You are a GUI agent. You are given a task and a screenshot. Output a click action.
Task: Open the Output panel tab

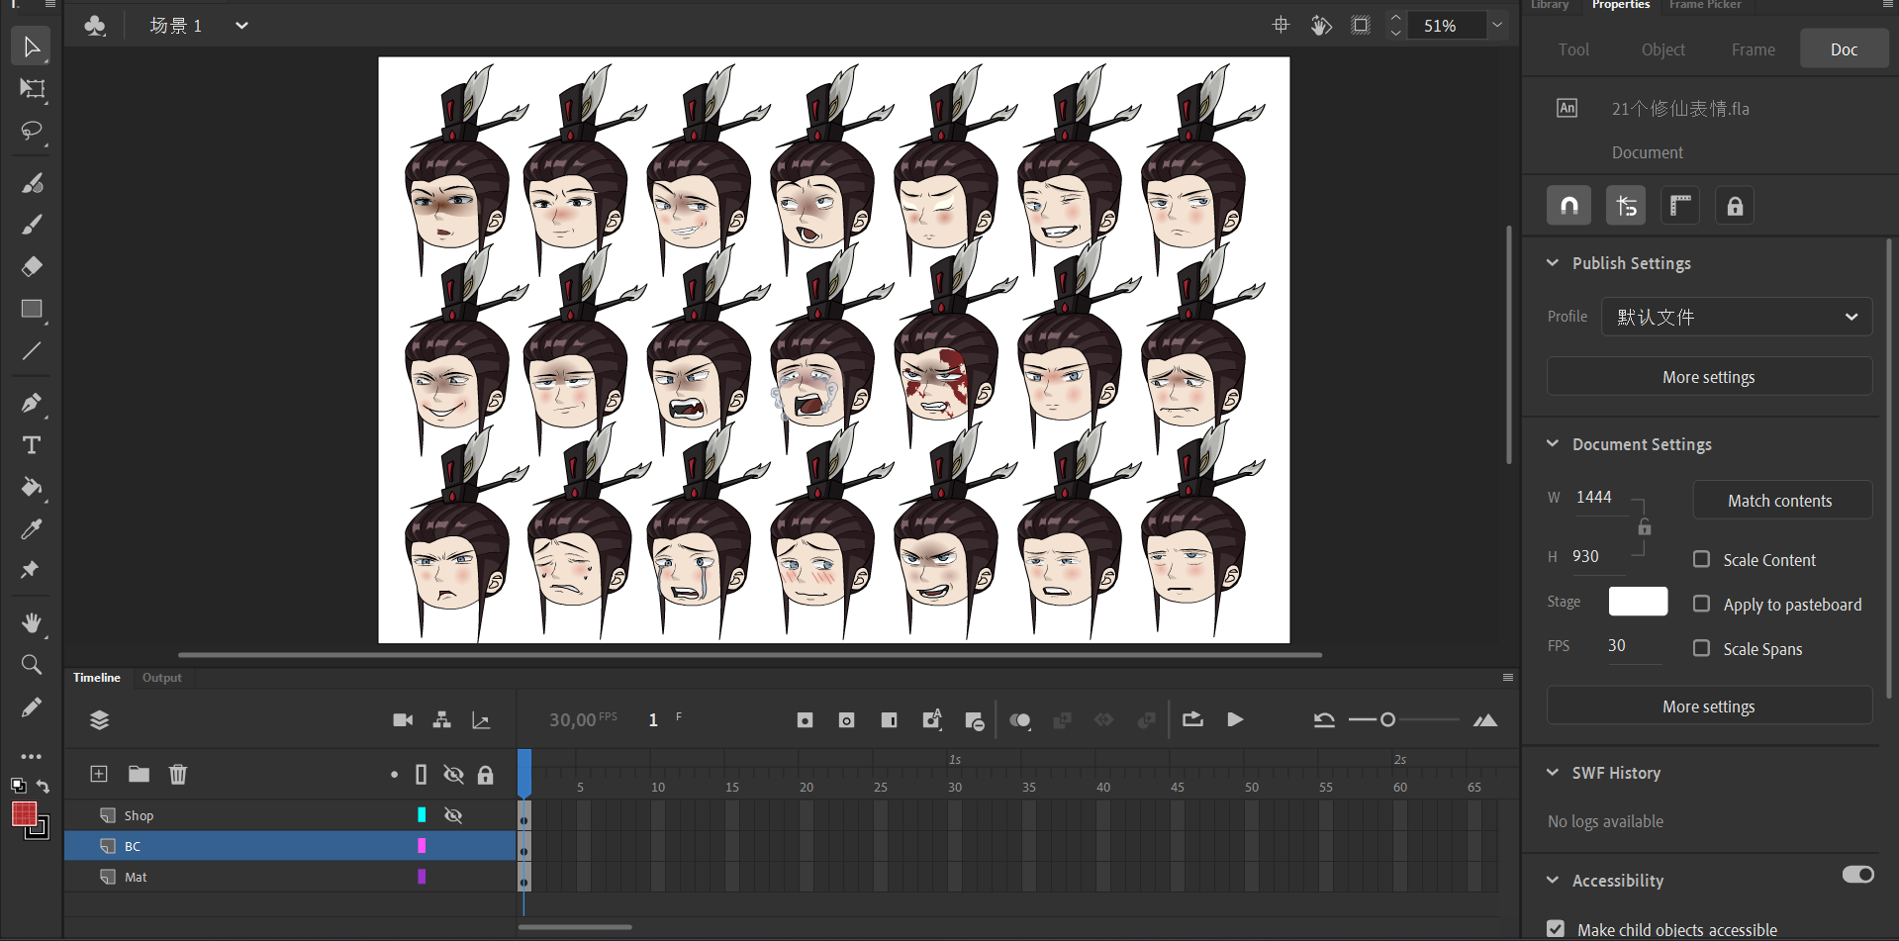[162, 678]
